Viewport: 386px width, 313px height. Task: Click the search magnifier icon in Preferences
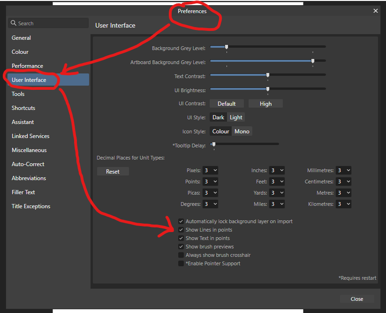point(13,22)
